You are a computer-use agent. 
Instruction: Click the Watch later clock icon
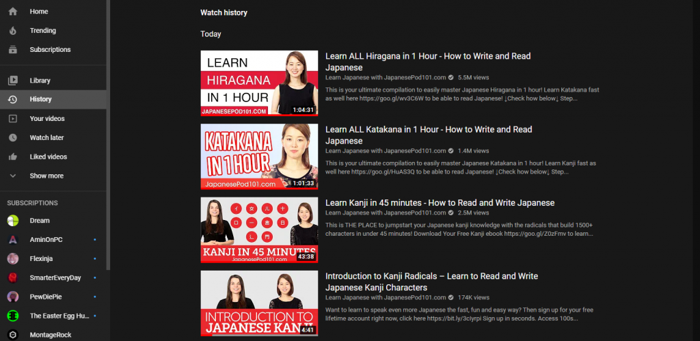coord(13,137)
